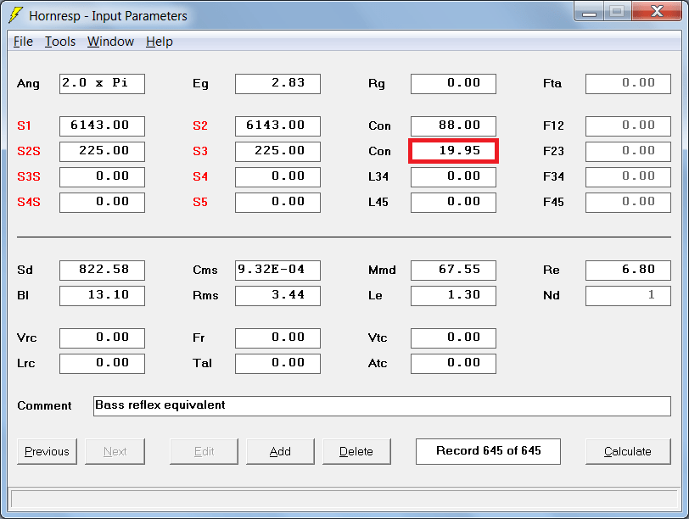Screen dimensions: 689x519
Task: Select the Rg input field
Action: click(x=453, y=84)
